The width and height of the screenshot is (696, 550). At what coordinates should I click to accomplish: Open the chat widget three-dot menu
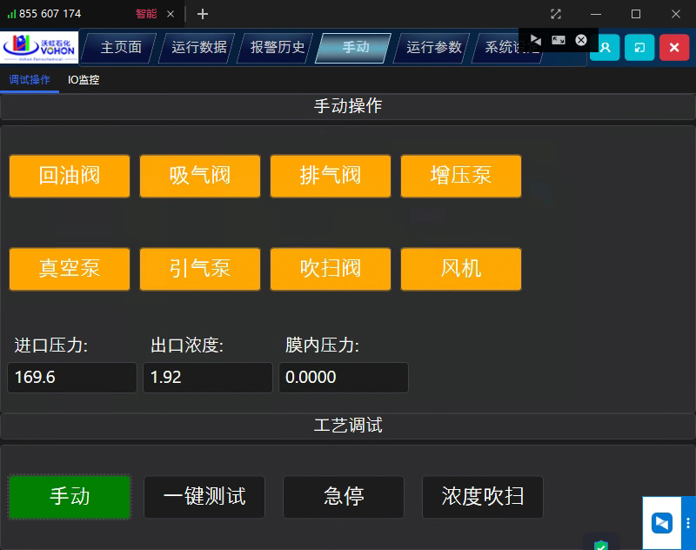[x=688, y=523]
